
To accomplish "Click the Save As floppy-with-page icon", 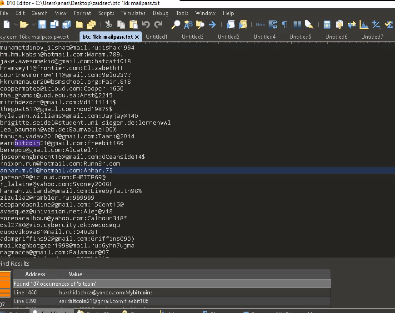I will tap(54, 25).
